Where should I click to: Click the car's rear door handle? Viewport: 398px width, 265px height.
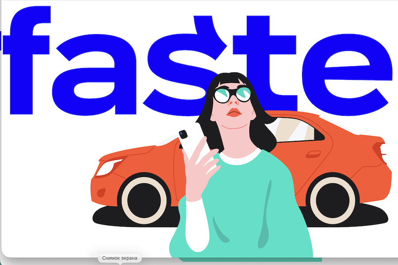click(314, 153)
